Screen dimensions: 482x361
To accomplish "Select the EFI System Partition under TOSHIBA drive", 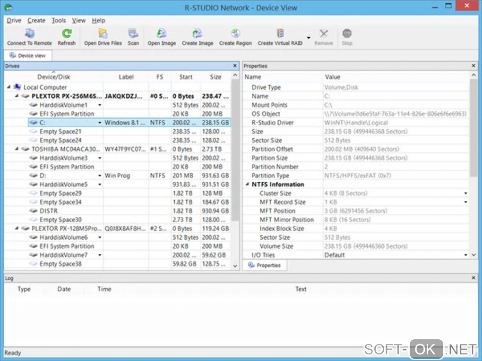I will click(x=67, y=167).
